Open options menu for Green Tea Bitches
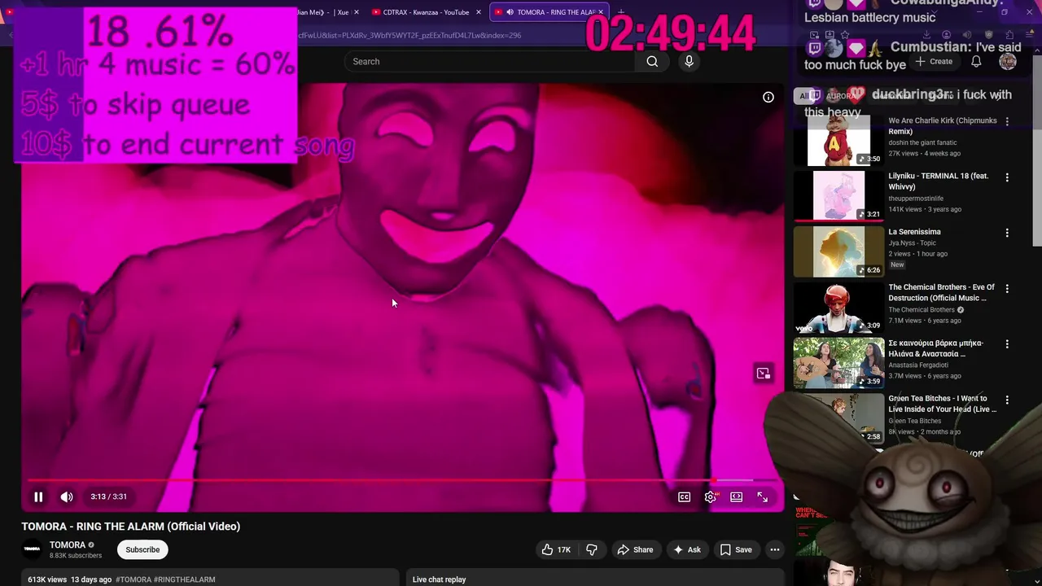 [x=1007, y=400]
